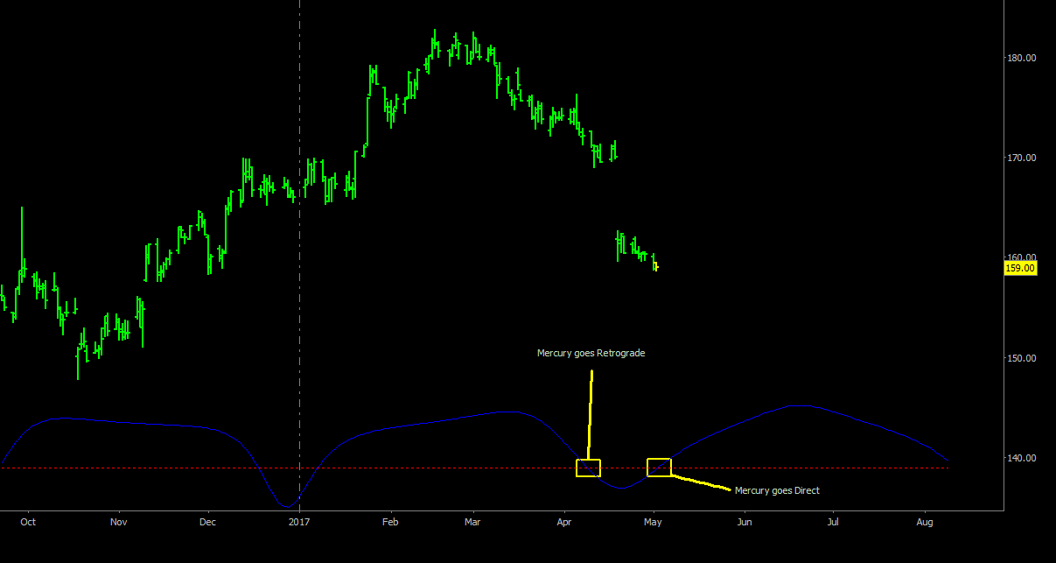Viewport: 1056px width, 563px height.
Task: Click the Aug label on the time axis
Action: pos(925,522)
